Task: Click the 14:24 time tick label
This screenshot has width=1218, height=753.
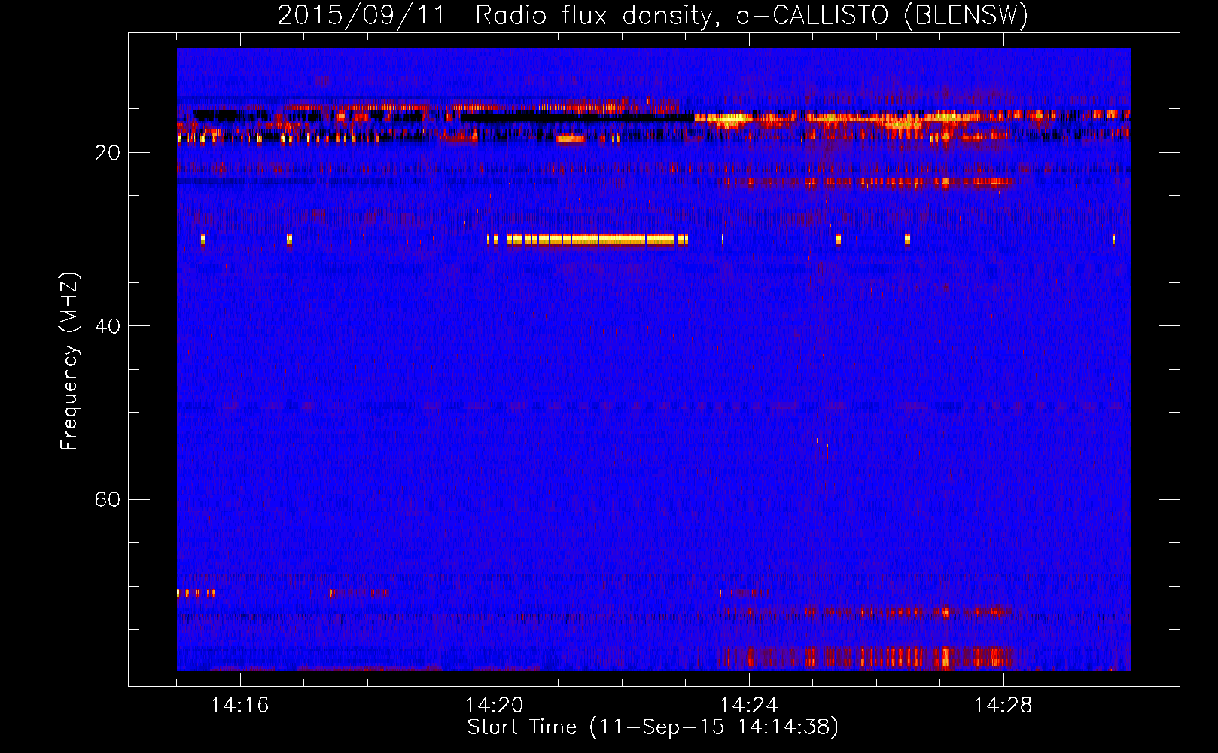Action: 748,706
